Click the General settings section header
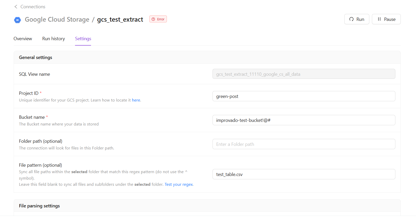Image resolution: width=416 pixels, height=219 pixels. tap(36, 57)
